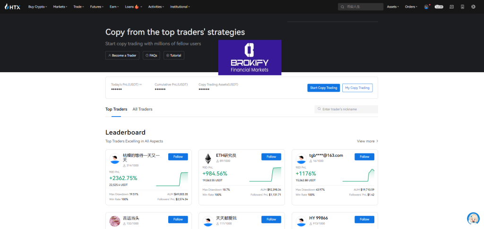Follow trader HY 99866
Viewport: 484px width, 229px height.
364,219
